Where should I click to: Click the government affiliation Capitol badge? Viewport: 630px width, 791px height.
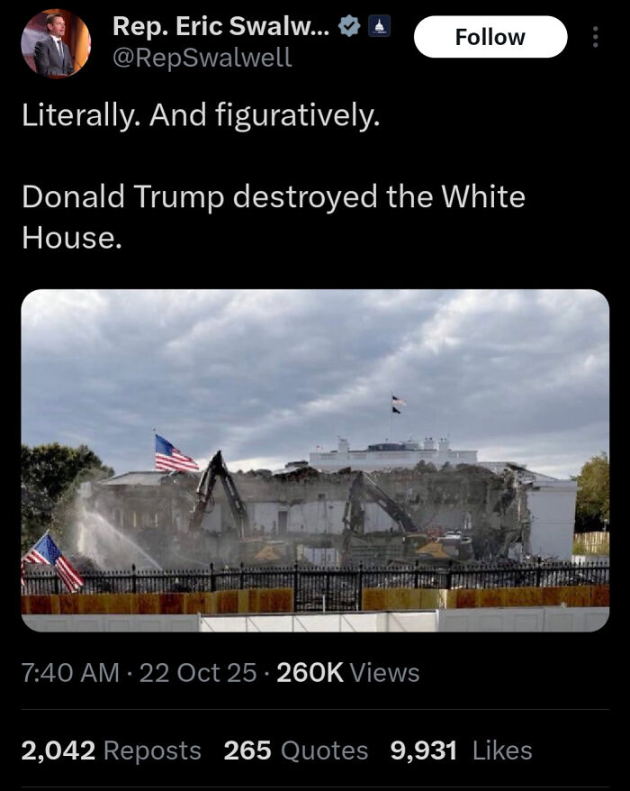pyautogui.click(x=380, y=26)
